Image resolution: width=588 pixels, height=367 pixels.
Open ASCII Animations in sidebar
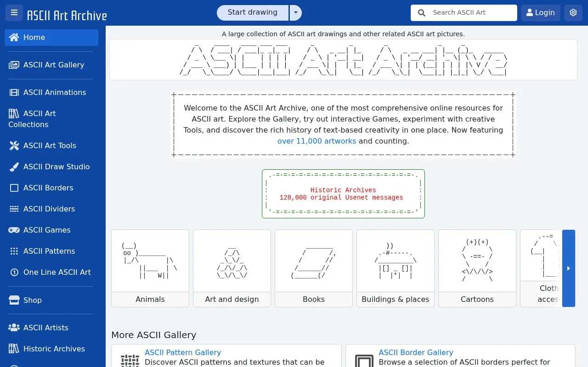click(51, 93)
